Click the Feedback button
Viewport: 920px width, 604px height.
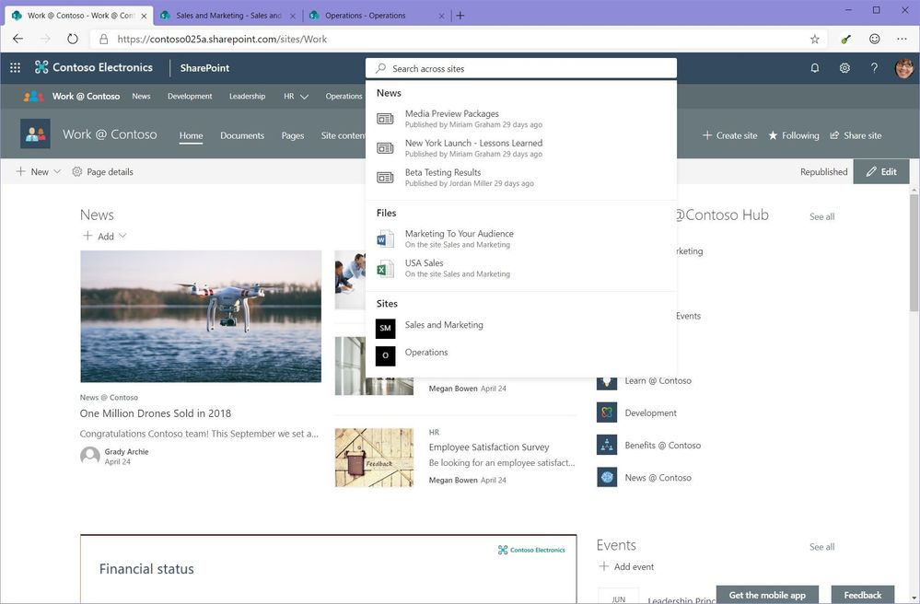[863, 594]
